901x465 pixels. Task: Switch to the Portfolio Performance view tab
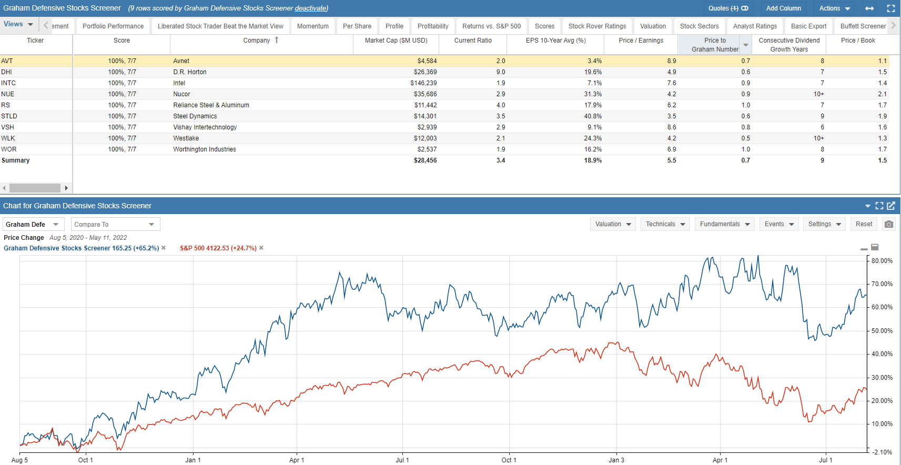(113, 26)
